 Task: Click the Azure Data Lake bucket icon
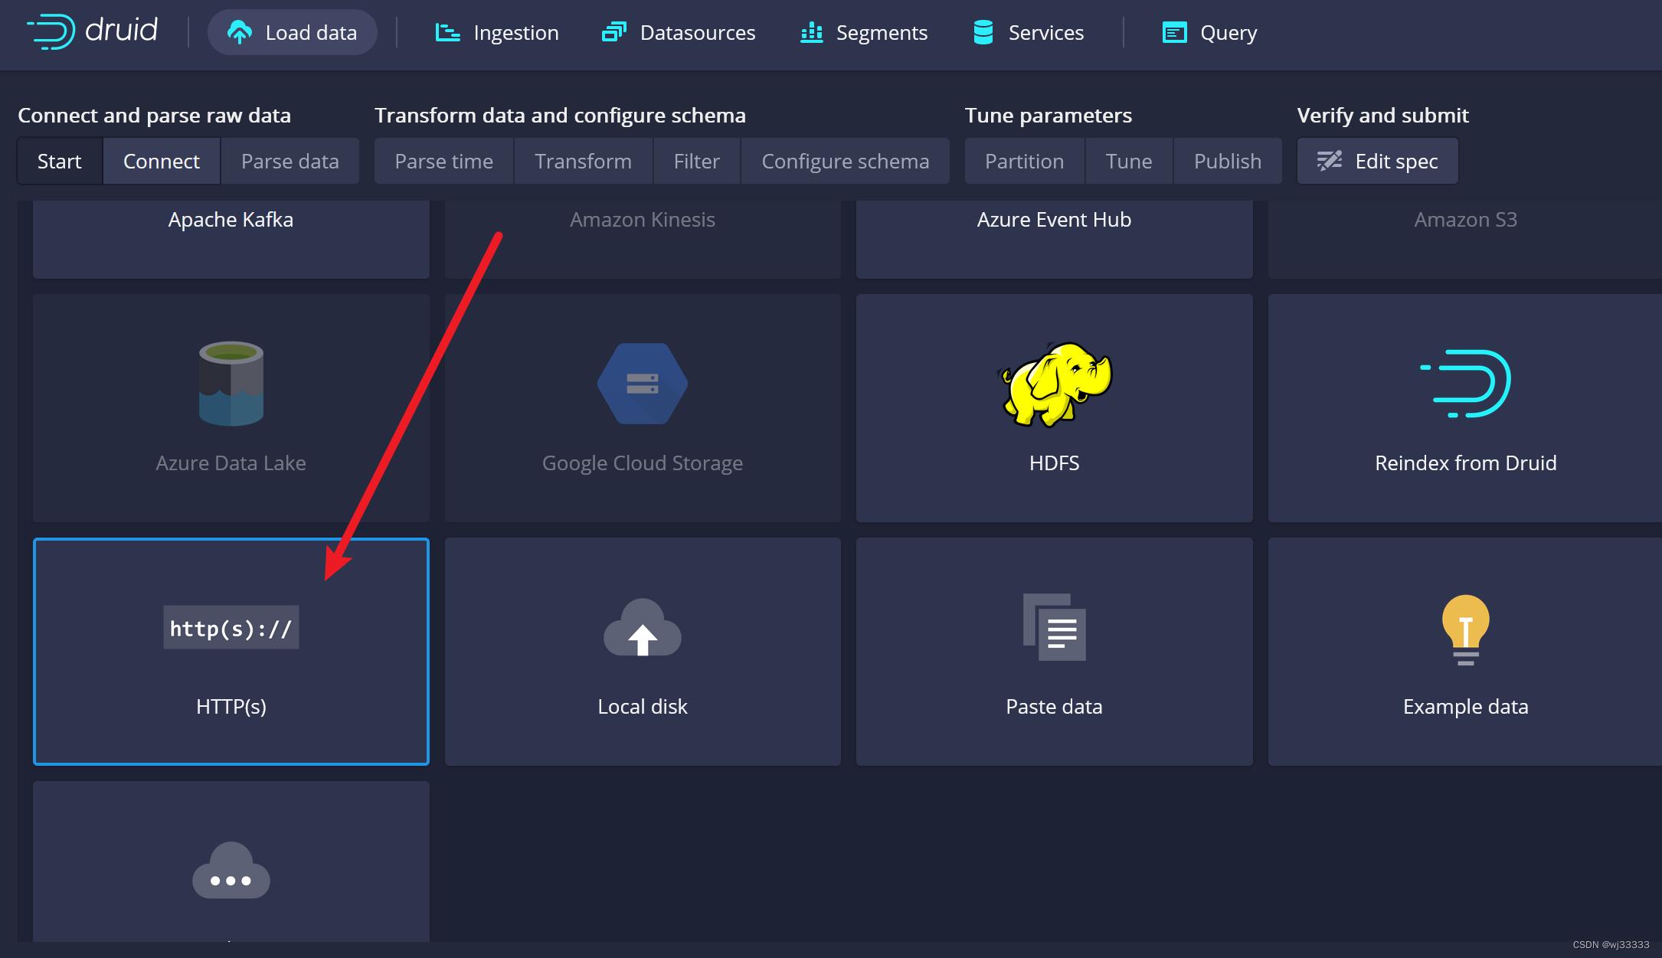click(231, 383)
